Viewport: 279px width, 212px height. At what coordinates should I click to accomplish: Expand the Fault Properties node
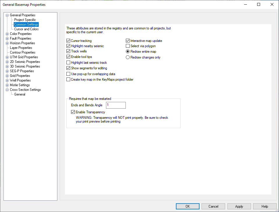[x=7, y=38]
